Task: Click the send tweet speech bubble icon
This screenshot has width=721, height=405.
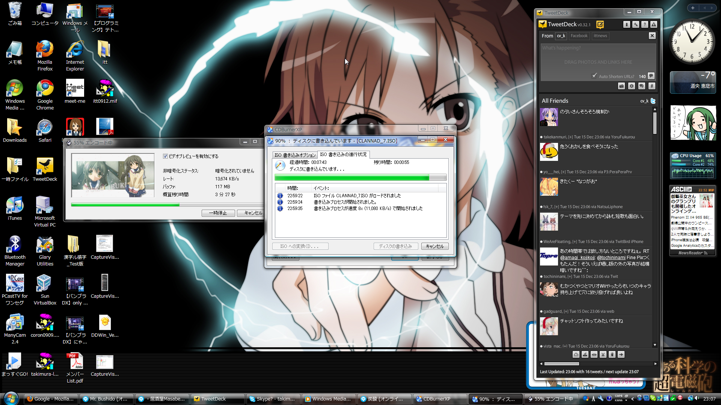Action: [652, 76]
